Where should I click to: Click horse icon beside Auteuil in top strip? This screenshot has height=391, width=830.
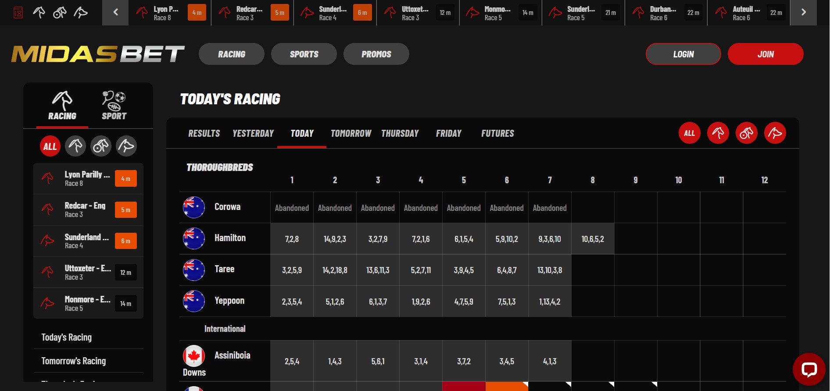coord(721,13)
